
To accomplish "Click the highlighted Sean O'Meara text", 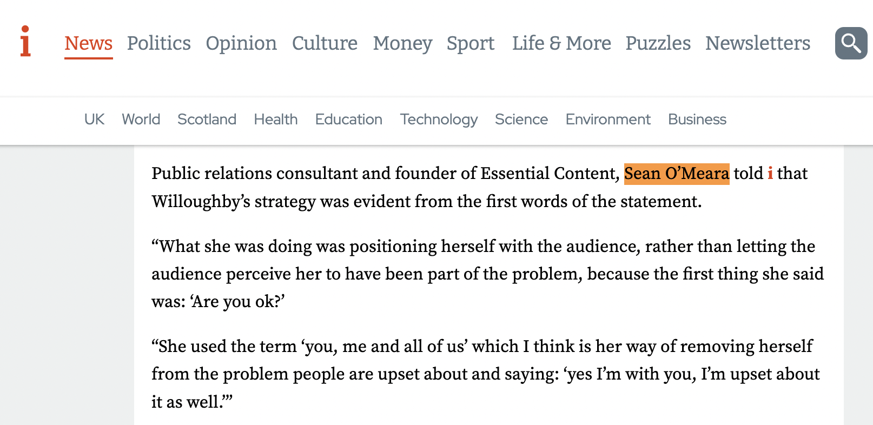I will pyautogui.click(x=677, y=174).
